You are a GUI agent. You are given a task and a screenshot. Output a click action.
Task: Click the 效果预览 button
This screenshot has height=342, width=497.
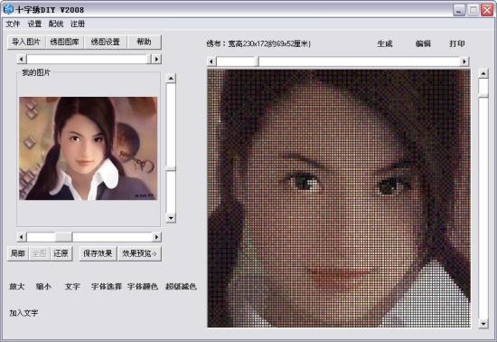coord(139,253)
